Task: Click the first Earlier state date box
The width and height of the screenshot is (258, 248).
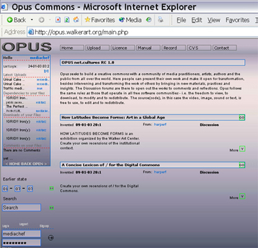Action: click(x=5, y=189)
